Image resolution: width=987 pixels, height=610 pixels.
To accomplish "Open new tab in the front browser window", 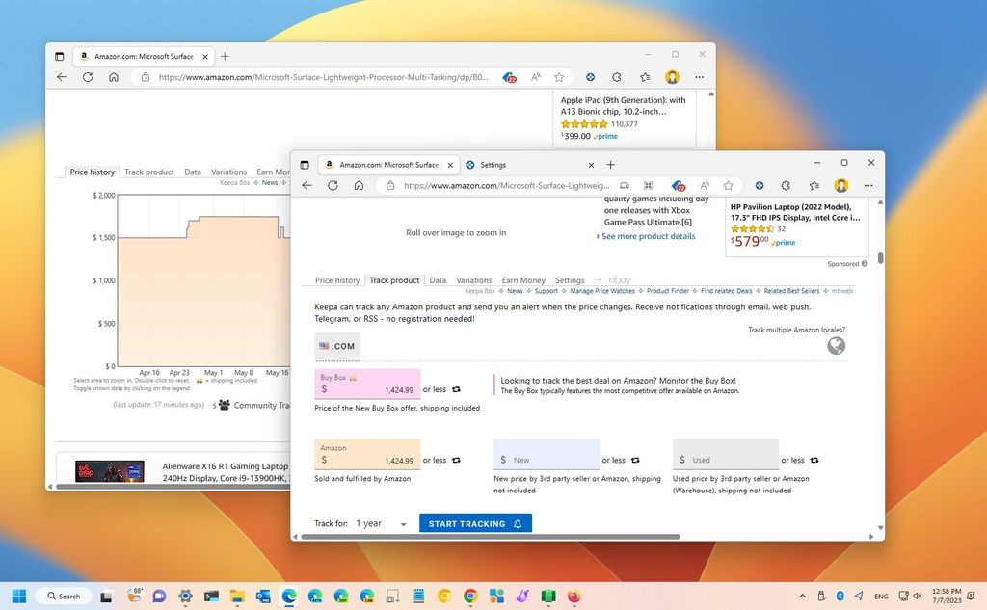I will click(x=610, y=164).
